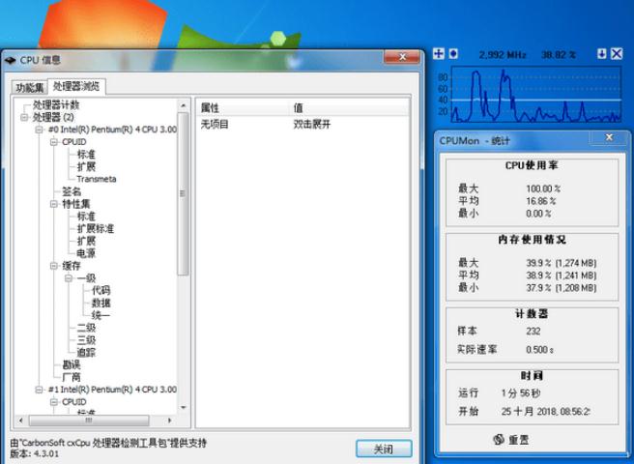
Task: Click the 重置 reset icon in the CPUMon statistics window
Action: pyautogui.click(x=499, y=439)
